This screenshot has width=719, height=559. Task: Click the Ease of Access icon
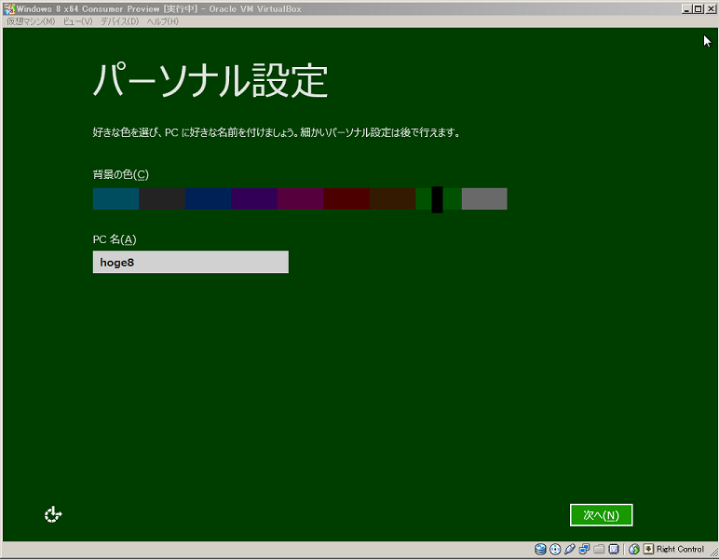click(53, 513)
